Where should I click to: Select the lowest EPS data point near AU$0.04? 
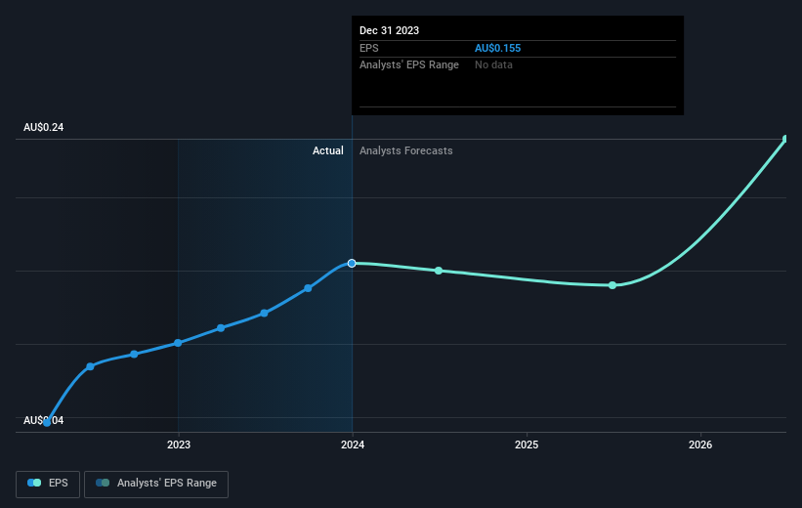point(47,423)
